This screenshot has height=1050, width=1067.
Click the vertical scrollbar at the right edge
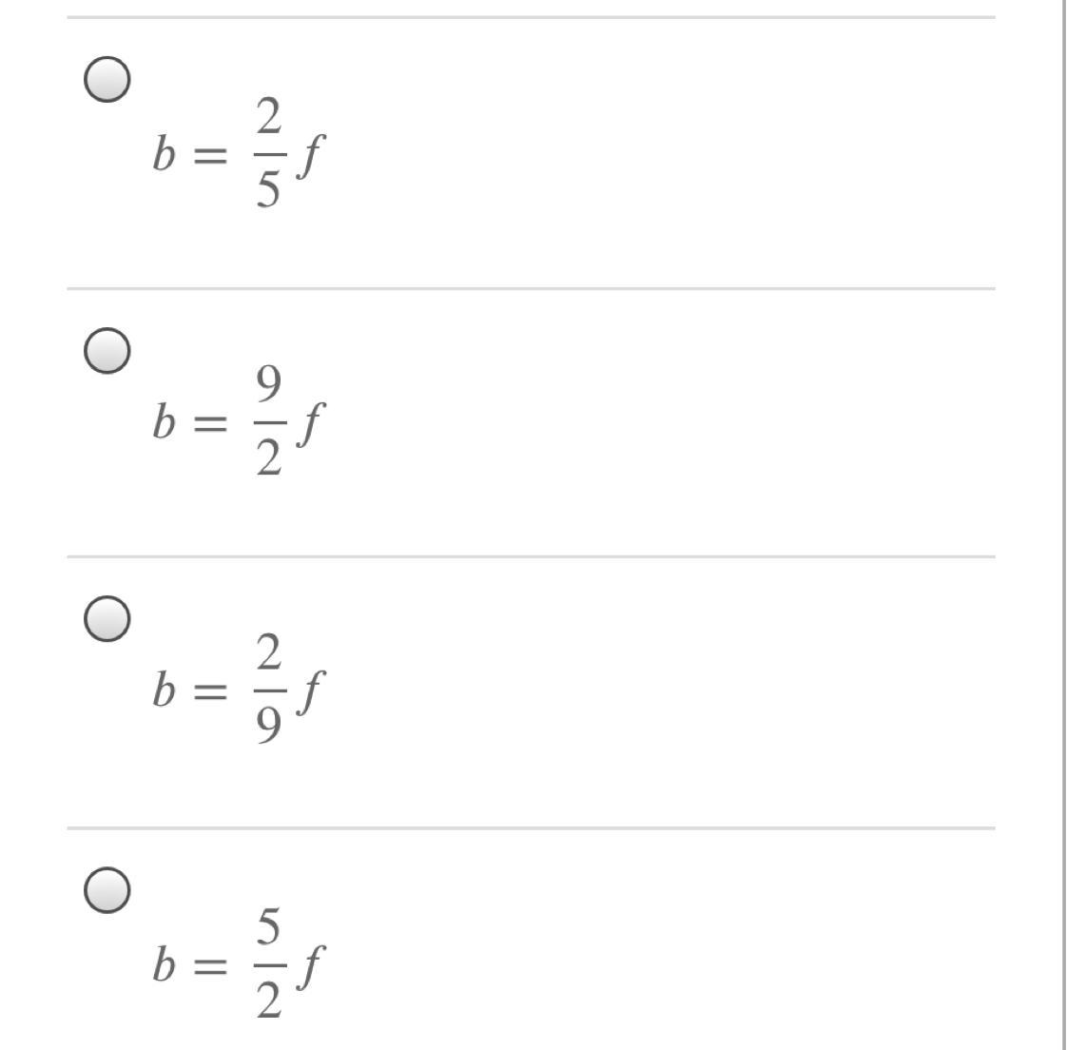point(1062,523)
